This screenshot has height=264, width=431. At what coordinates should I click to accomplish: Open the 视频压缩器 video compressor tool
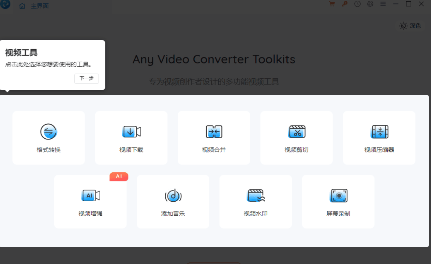point(379,138)
